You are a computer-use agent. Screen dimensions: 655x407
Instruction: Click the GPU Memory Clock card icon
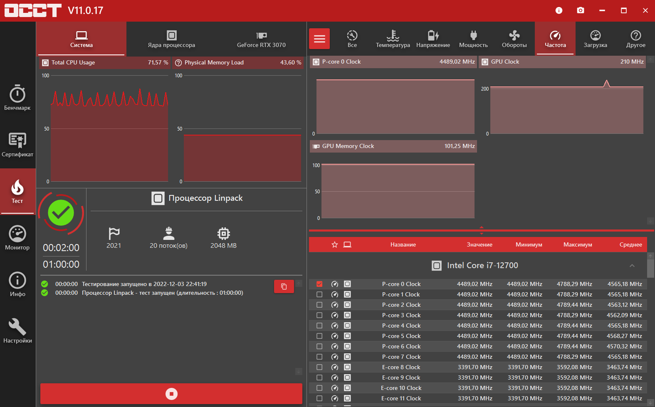316,146
